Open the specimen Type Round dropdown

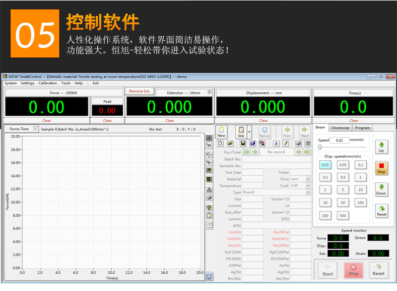click(x=308, y=192)
